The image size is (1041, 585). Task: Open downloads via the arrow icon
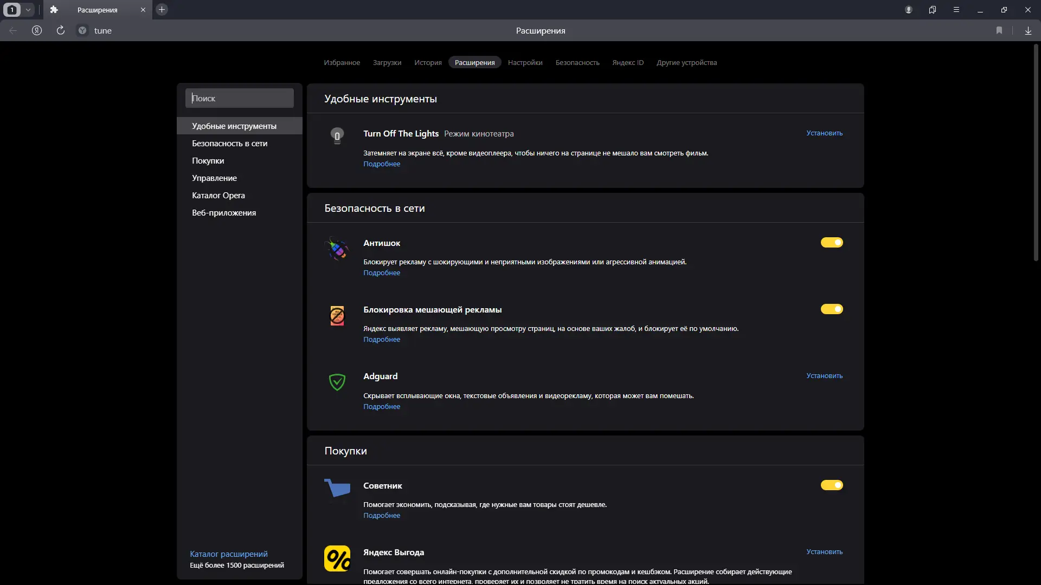click(1028, 30)
